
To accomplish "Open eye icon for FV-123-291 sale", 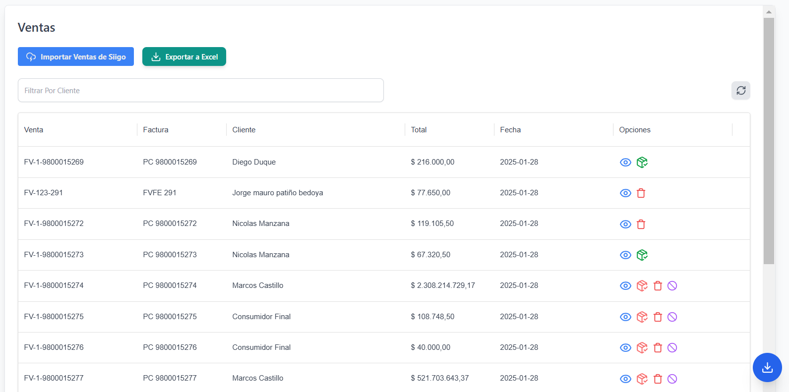I will pyautogui.click(x=625, y=193).
